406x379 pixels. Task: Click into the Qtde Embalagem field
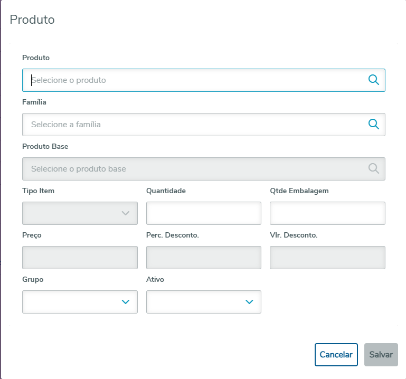click(327, 213)
